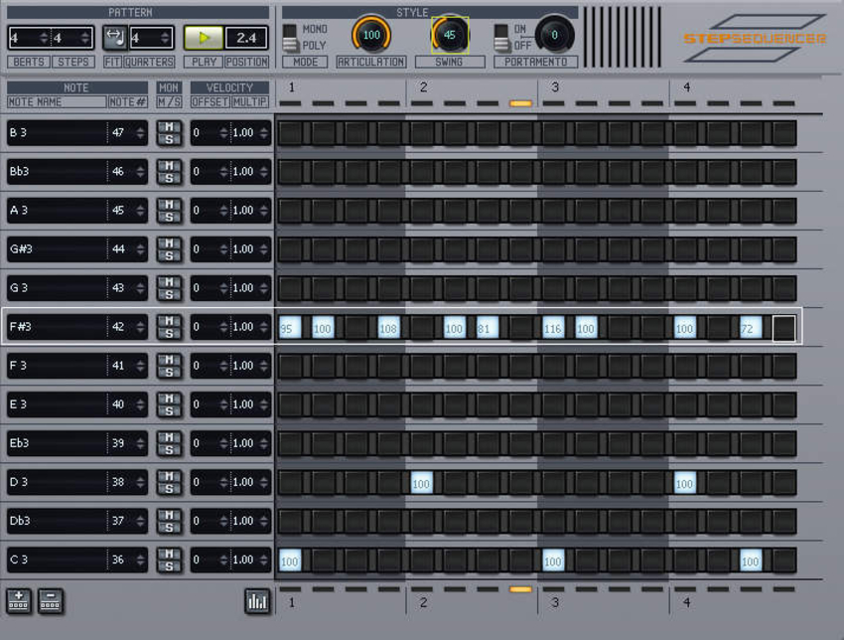Click the Fit to quarters icon
Viewport: 844px width, 640px height.
pos(114,38)
